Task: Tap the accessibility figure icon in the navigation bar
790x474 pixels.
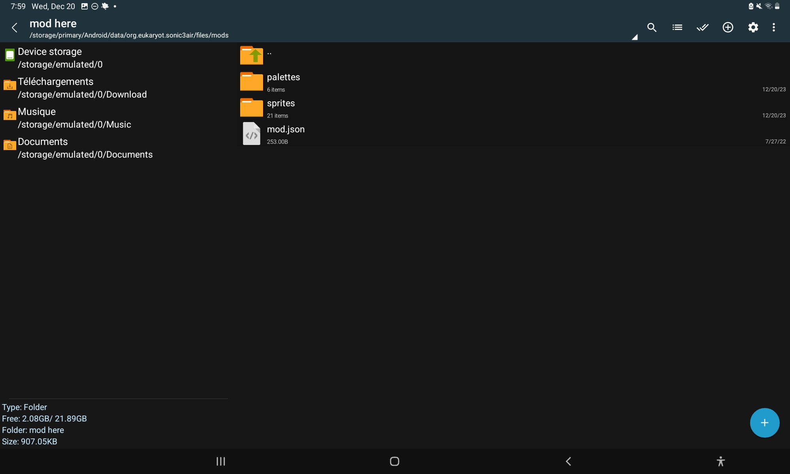Action: coord(720,461)
